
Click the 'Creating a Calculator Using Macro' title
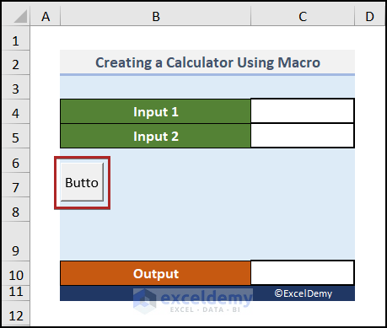(207, 62)
